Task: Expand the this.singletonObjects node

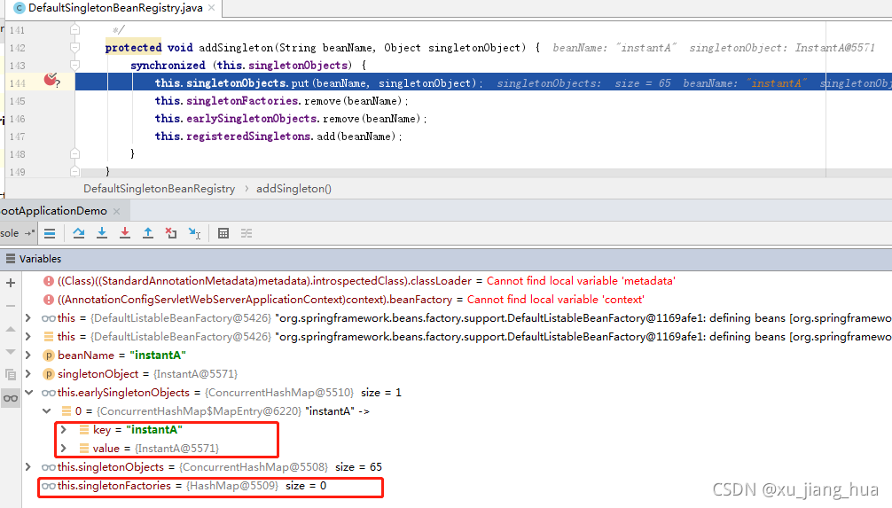Action: [x=27, y=467]
